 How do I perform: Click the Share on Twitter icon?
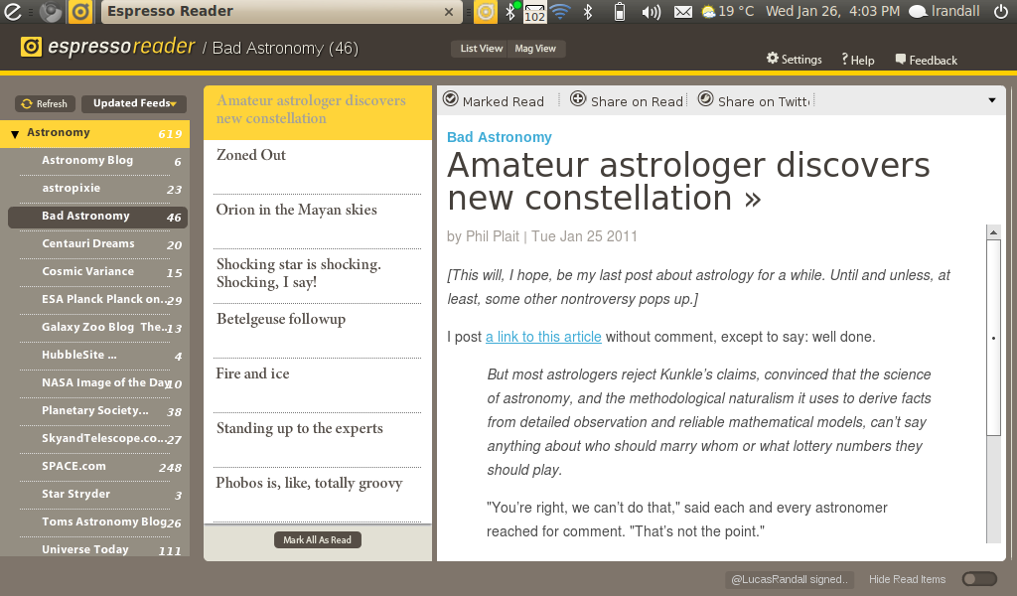tap(705, 99)
